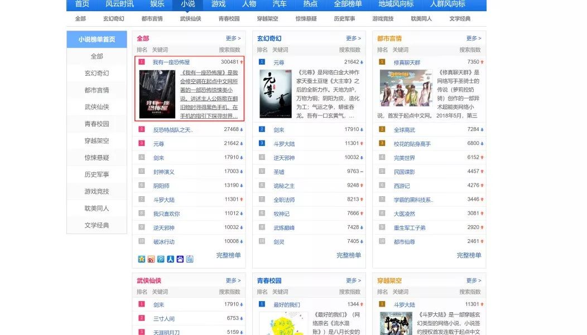Screen dimensions: 587x335
Task: Expand 更多 in the 都市言情 panel
Action: (474, 38)
